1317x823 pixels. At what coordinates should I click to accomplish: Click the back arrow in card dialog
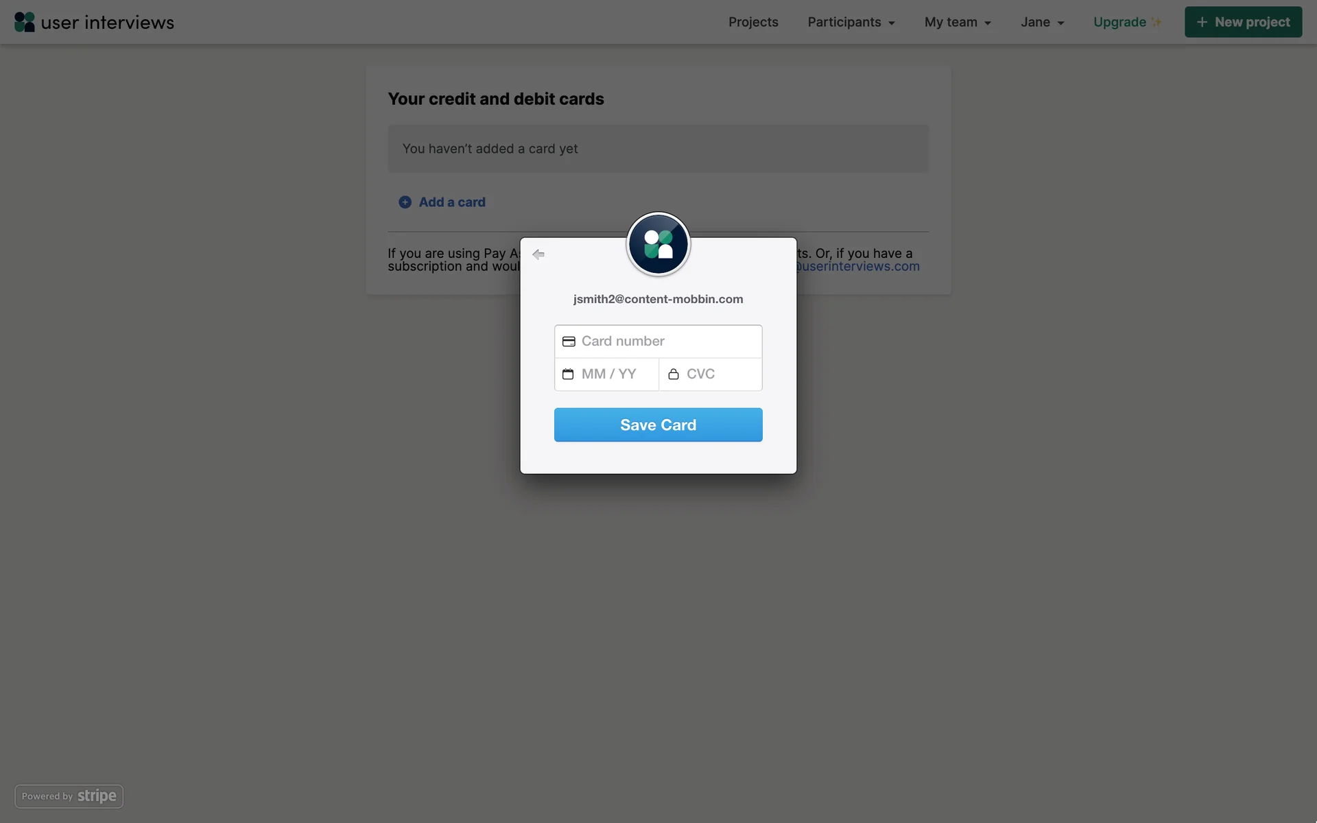pyautogui.click(x=538, y=254)
